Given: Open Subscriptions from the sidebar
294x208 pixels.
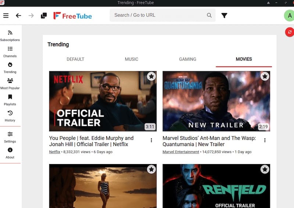Looking at the screenshot, I should coord(10,36).
